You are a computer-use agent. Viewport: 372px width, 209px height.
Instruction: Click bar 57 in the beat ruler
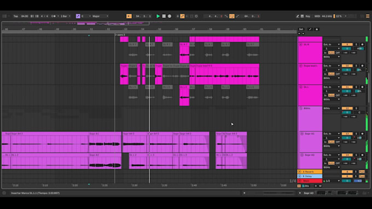click(194, 29)
